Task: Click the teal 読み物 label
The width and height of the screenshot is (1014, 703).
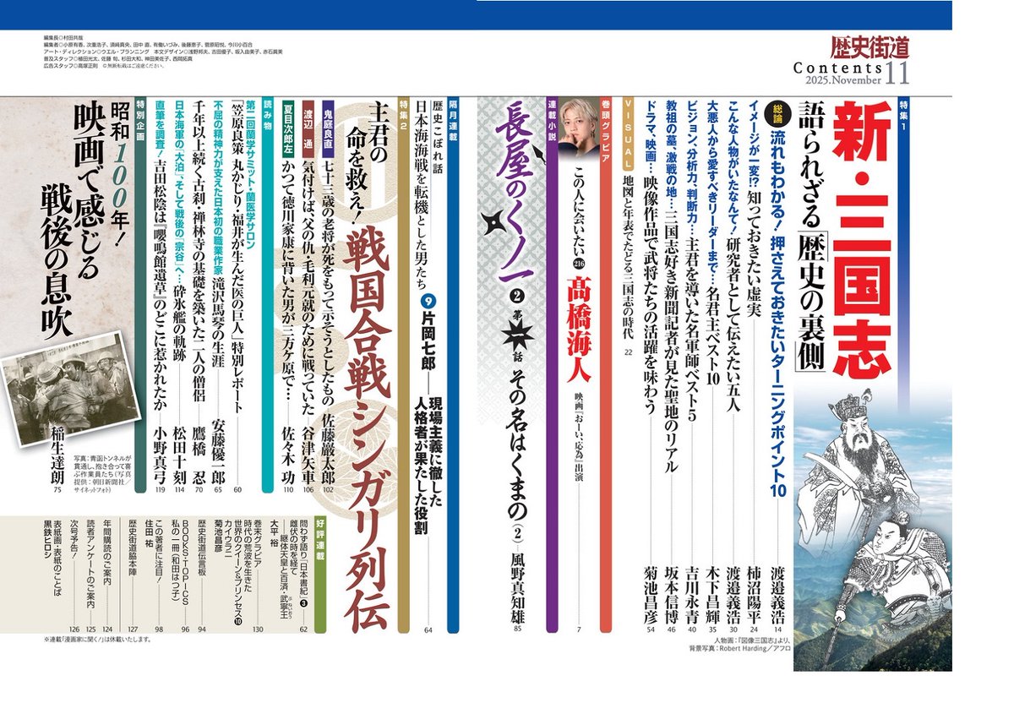Action: click(267, 114)
